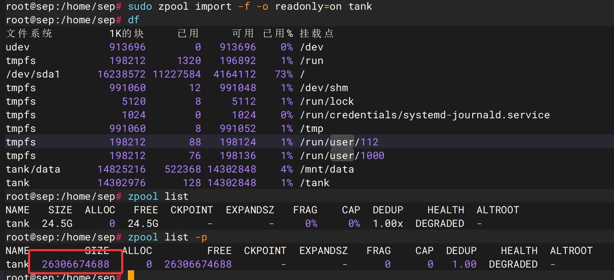
Task: Click the 'zpool import' command text on the first line
Action: (x=195, y=7)
